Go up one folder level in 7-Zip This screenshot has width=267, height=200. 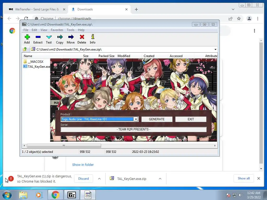pyautogui.click(x=25, y=49)
